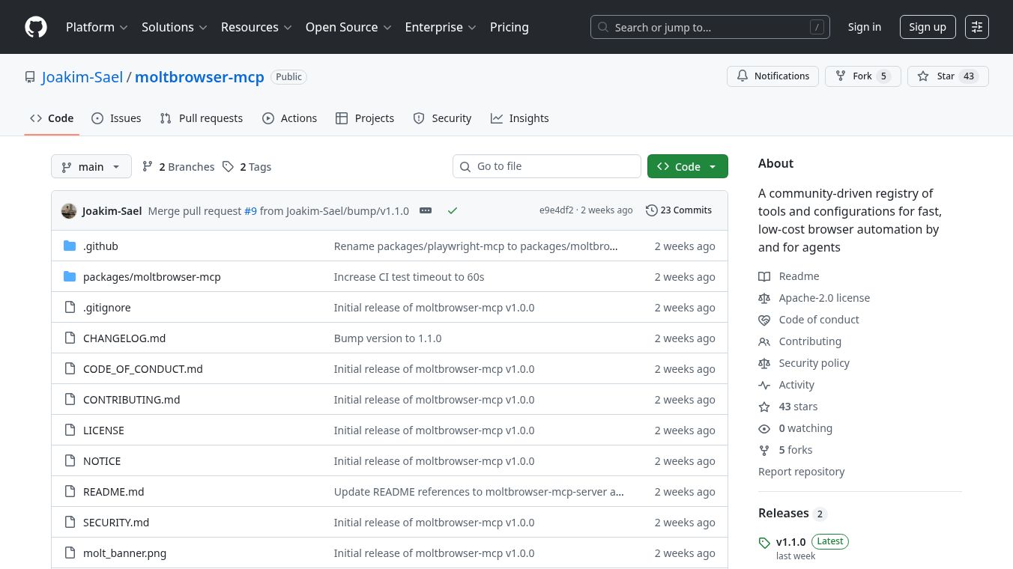The image size is (1013, 569).
Task: View the Apache-2.0 license
Action: pyautogui.click(x=824, y=297)
